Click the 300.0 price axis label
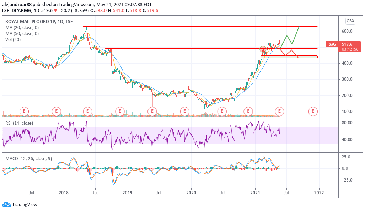Viewport: 365px width, 211px height. [x=347, y=79]
